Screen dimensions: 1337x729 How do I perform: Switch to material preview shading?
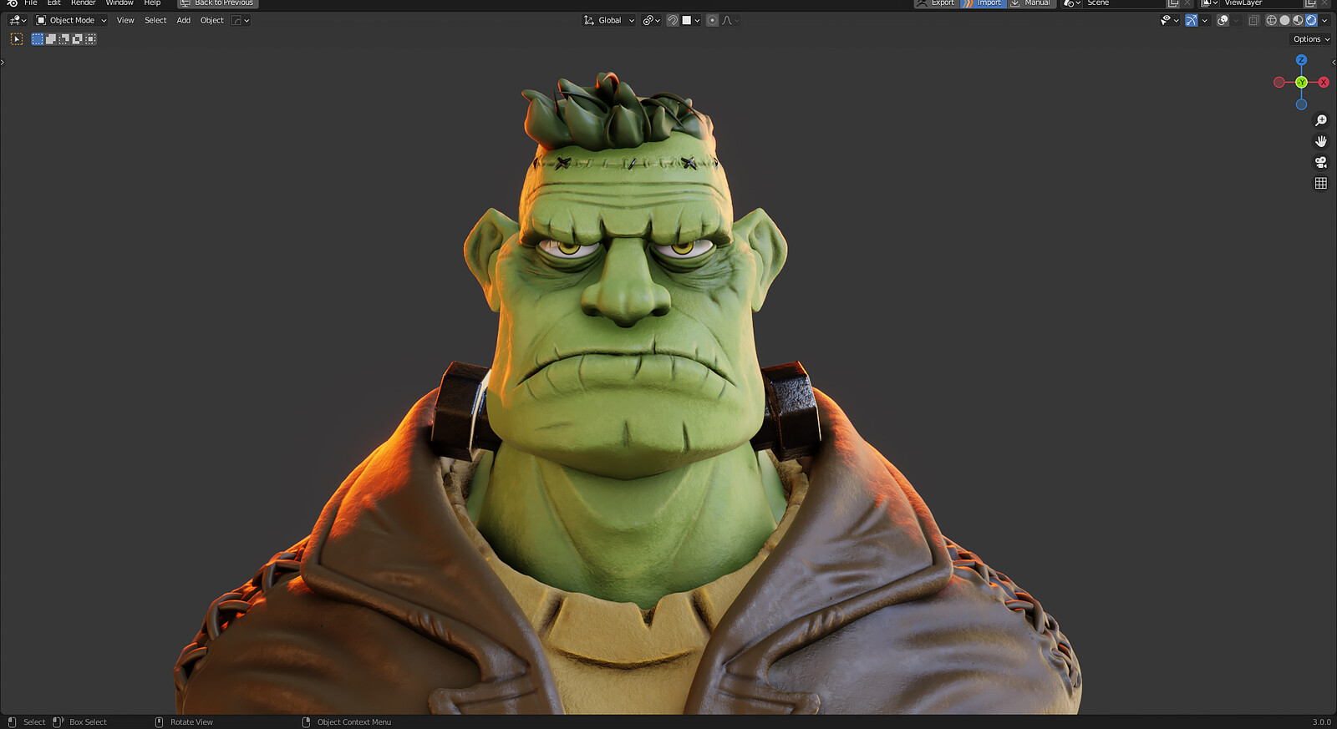pos(1298,20)
